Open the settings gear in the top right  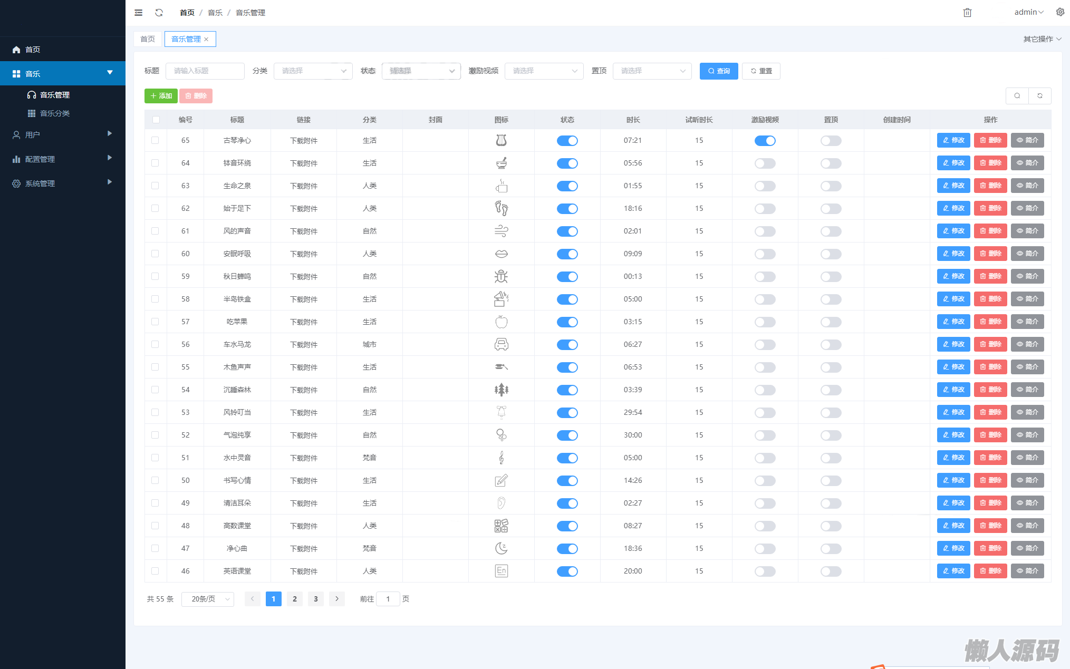click(x=1060, y=12)
